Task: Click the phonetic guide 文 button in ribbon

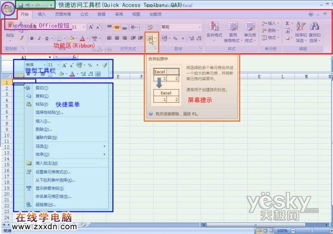Action: (x=95, y=39)
